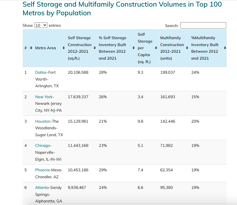Viewport: 237px width, 205px height.
Task: Open the Chicago metro link
Action: pyautogui.click(x=43, y=145)
